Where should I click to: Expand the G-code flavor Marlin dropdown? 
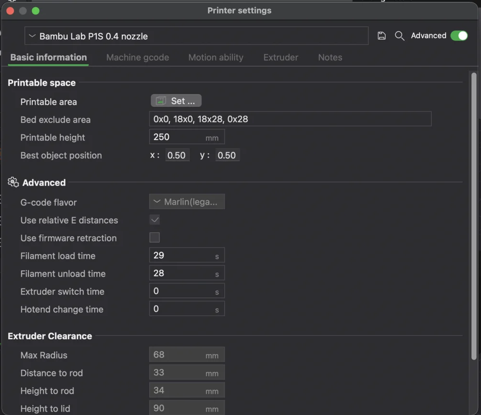click(x=187, y=202)
